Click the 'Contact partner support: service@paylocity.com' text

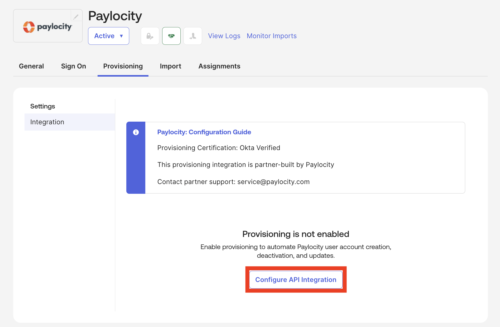coord(233,182)
